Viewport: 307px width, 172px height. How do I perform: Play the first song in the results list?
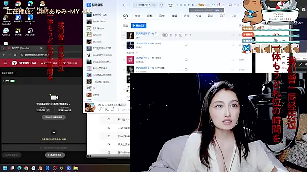171,35
